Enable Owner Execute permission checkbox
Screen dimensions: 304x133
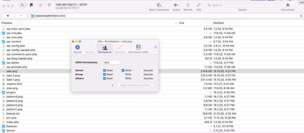pos(142,70)
